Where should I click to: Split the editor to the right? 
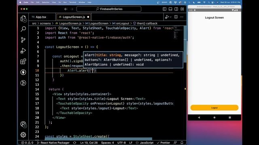(176, 17)
